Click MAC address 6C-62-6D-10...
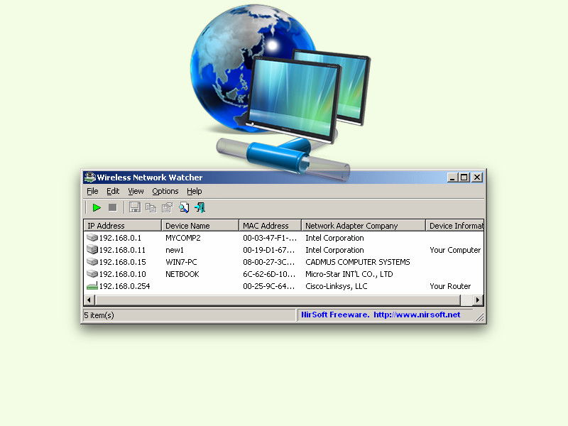The image size is (568, 426). coord(269,274)
